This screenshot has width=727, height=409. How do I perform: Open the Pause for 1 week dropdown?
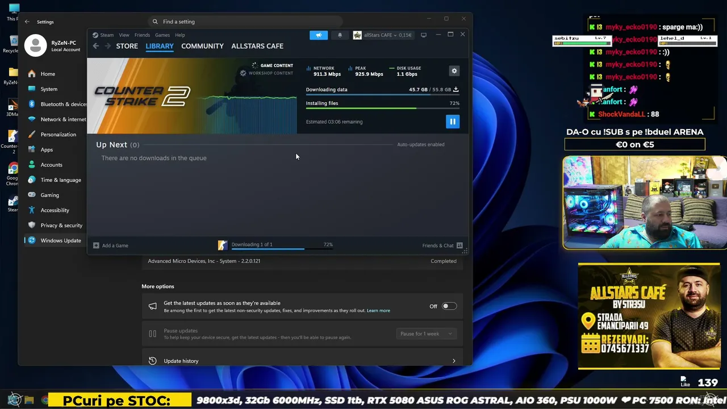(426, 333)
